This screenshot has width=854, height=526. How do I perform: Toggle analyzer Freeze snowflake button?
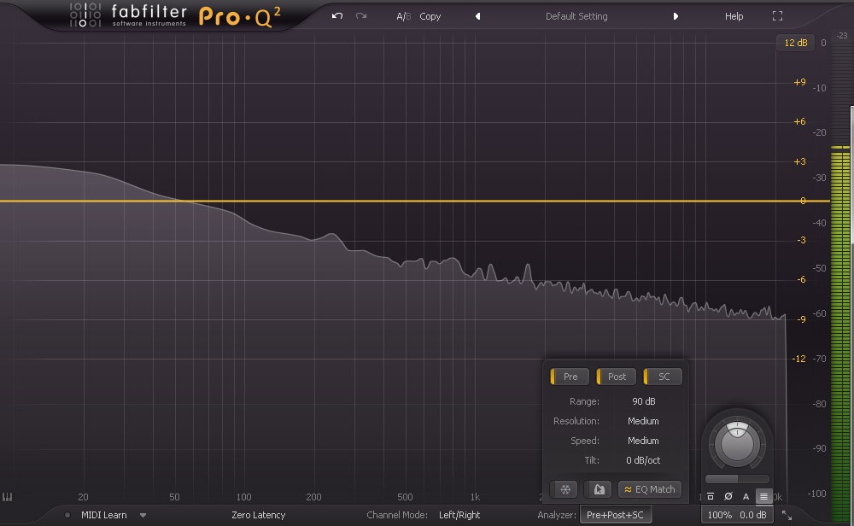(x=564, y=489)
